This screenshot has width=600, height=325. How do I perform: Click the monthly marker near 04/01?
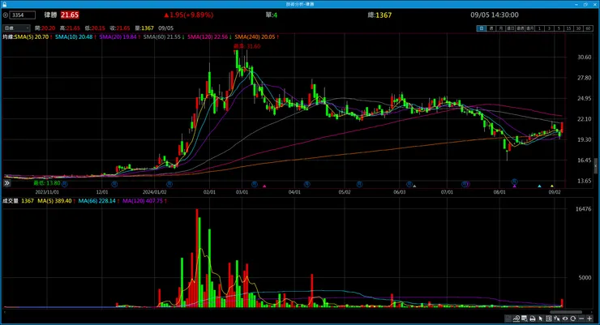pyautogui.click(x=306, y=184)
